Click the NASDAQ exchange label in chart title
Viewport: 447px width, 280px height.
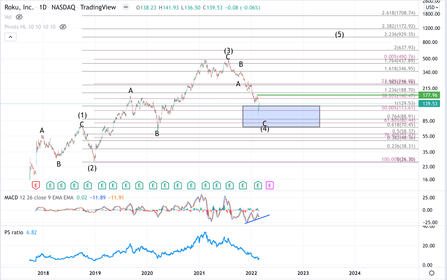click(63, 7)
